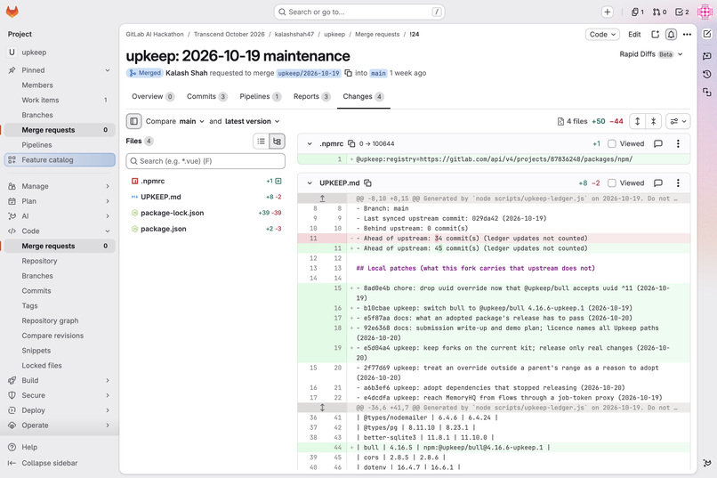Open the Help sidebar item
The height and width of the screenshot is (478, 717).
click(x=29, y=447)
